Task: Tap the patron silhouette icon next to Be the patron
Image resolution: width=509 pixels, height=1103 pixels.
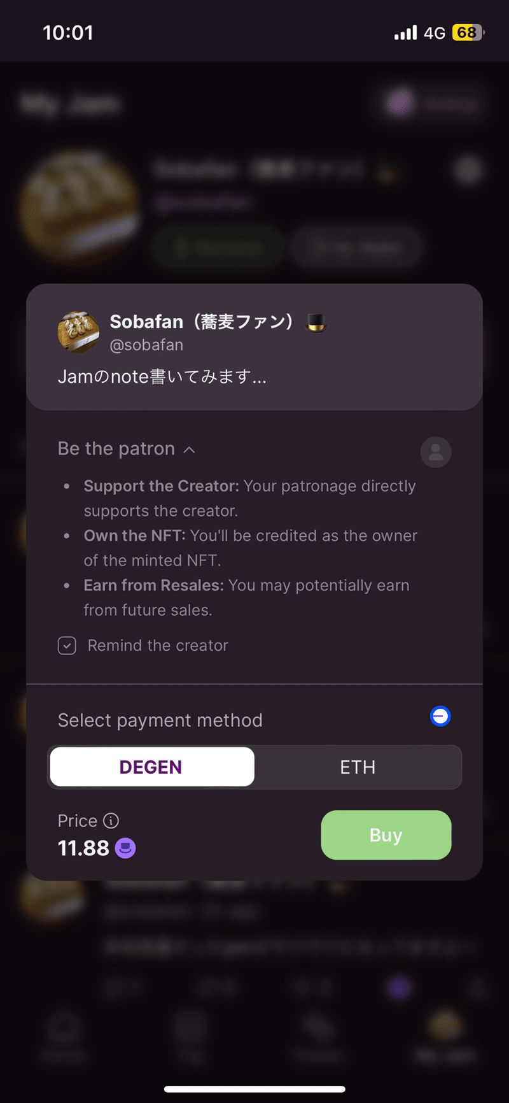Action: click(436, 452)
